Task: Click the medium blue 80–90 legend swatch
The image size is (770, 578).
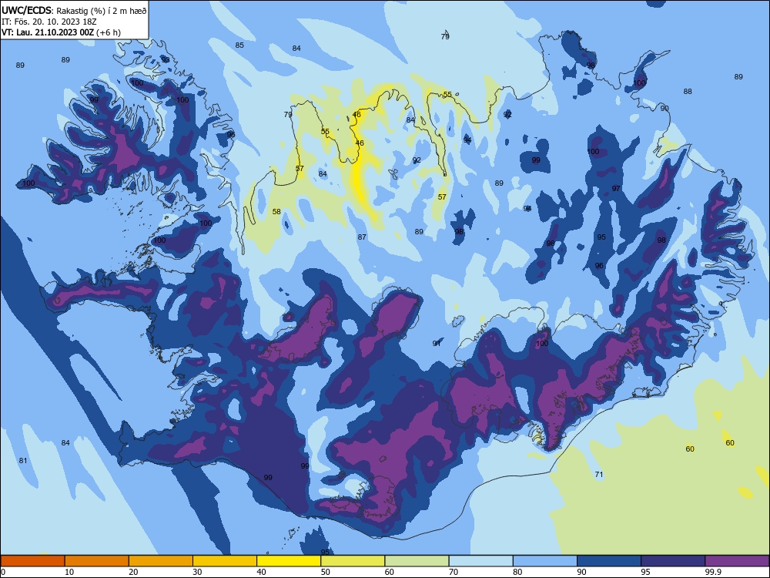Action: click(545, 561)
